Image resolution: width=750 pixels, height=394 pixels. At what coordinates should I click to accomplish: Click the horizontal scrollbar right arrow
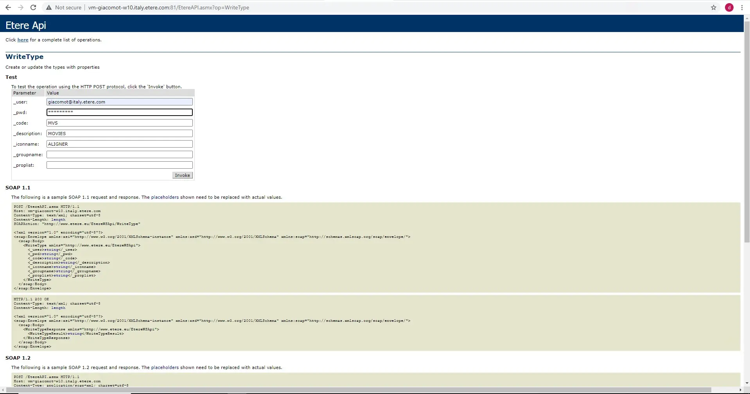pos(740,390)
